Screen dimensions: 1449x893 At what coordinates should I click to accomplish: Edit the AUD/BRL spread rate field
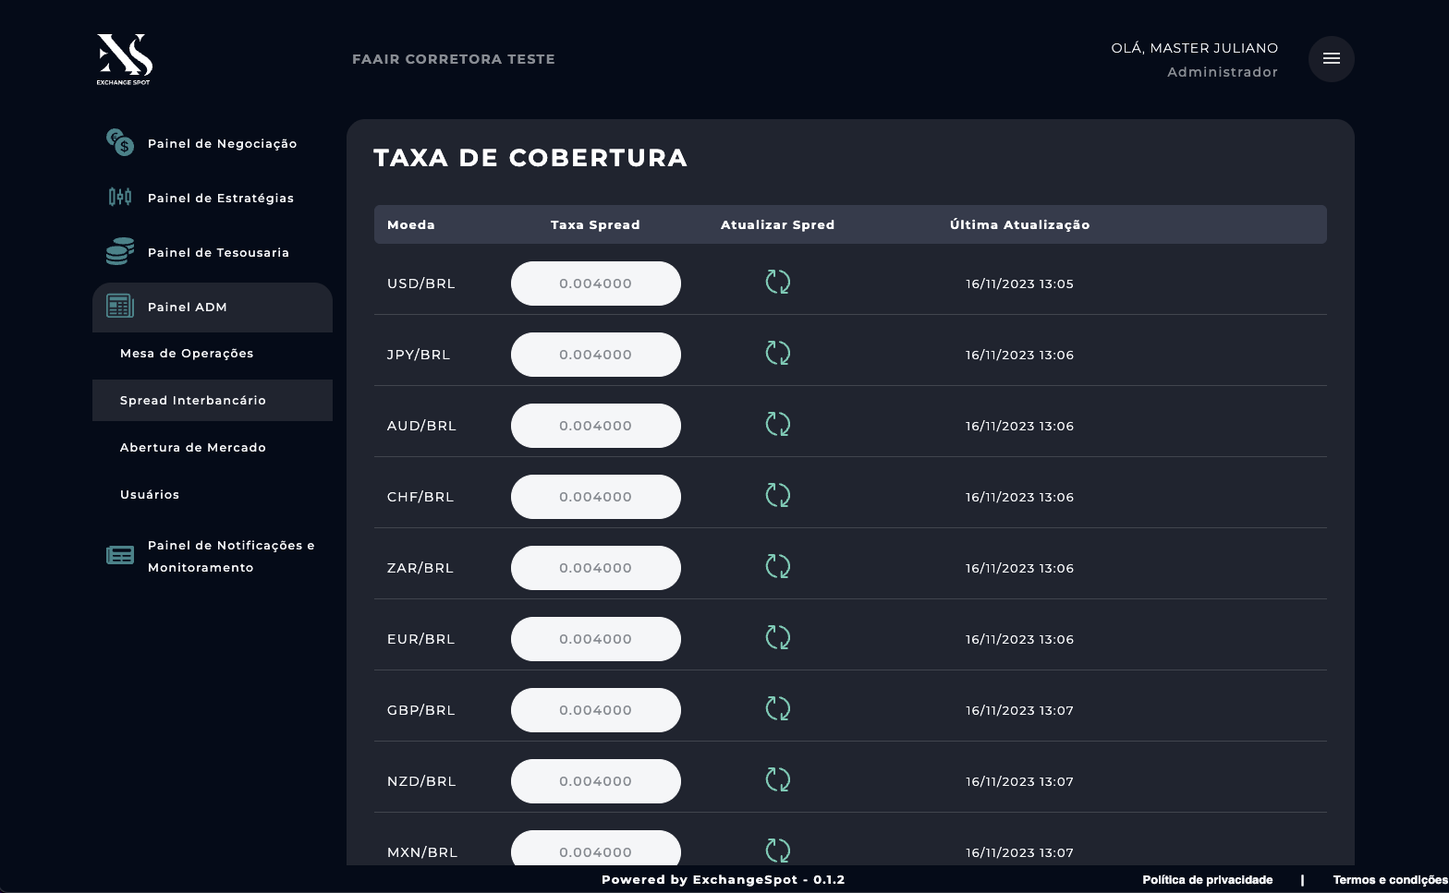[x=596, y=426]
